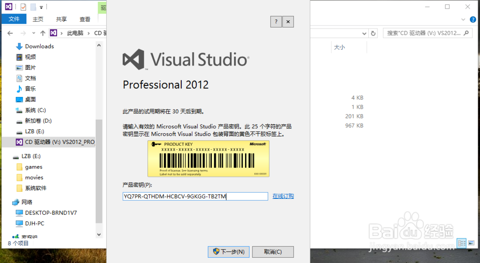Go up one folder with the up arrow
Viewport: 480px width, 263px height.
[43, 33]
